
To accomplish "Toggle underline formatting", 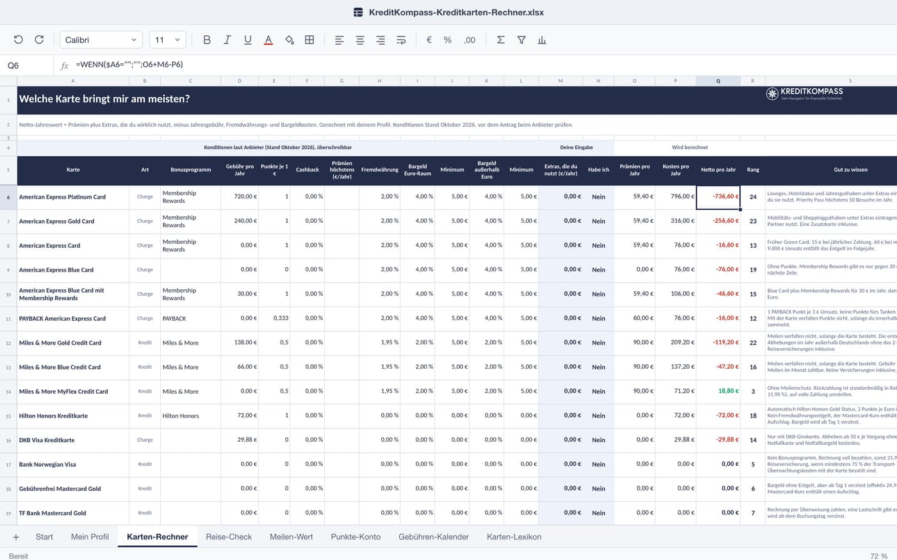I will (247, 40).
